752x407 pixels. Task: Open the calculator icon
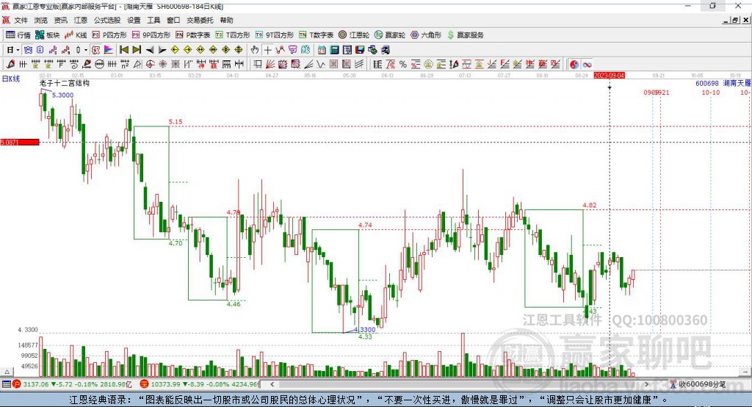coord(334,49)
